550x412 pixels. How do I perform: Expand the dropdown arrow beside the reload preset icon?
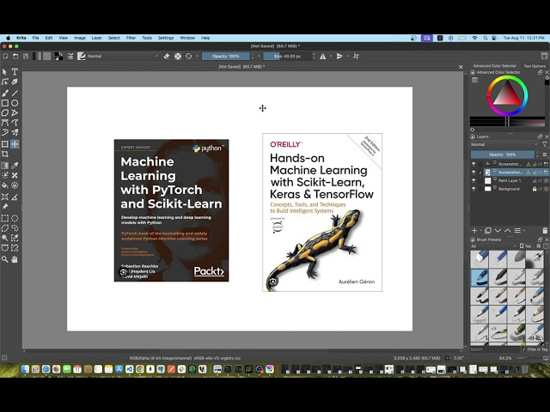coord(197,56)
